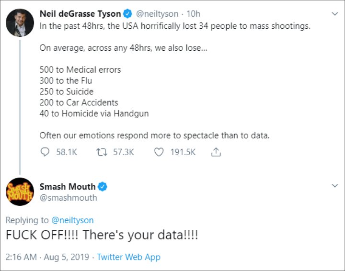Click the @neiltyson handle beside the name

pos(157,14)
